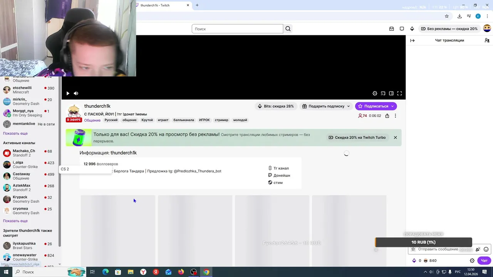Enter fullscreen on the player
Screen dimensions: 493x277
coord(399,93)
